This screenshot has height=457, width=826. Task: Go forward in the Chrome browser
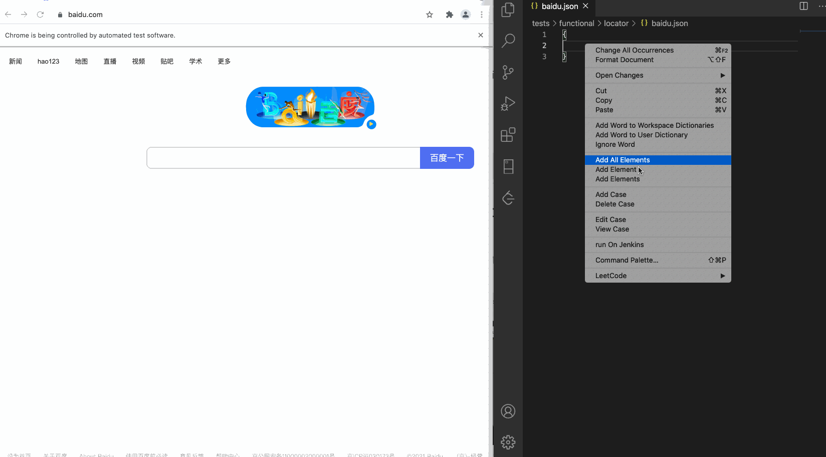(x=24, y=15)
